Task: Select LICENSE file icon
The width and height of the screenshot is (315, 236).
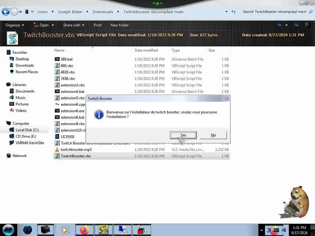Action: 57,136
